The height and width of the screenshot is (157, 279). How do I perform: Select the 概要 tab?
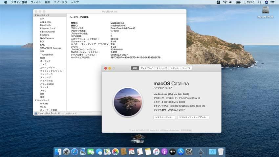tap(135, 68)
